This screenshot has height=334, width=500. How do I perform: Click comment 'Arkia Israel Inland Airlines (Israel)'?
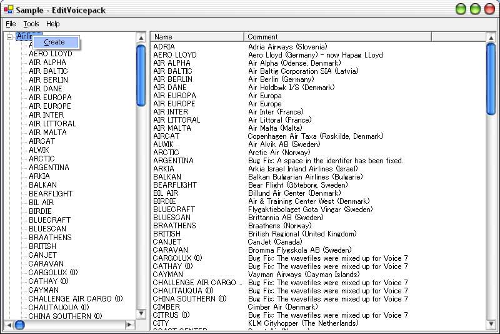[x=303, y=169]
